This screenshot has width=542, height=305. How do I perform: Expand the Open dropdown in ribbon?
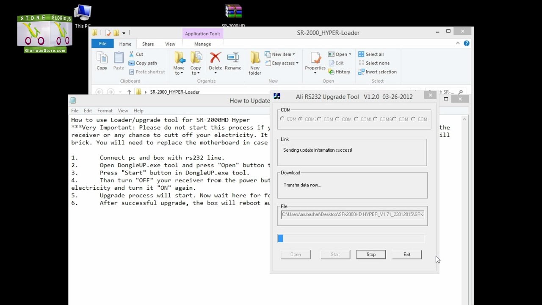click(x=350, y=54)
